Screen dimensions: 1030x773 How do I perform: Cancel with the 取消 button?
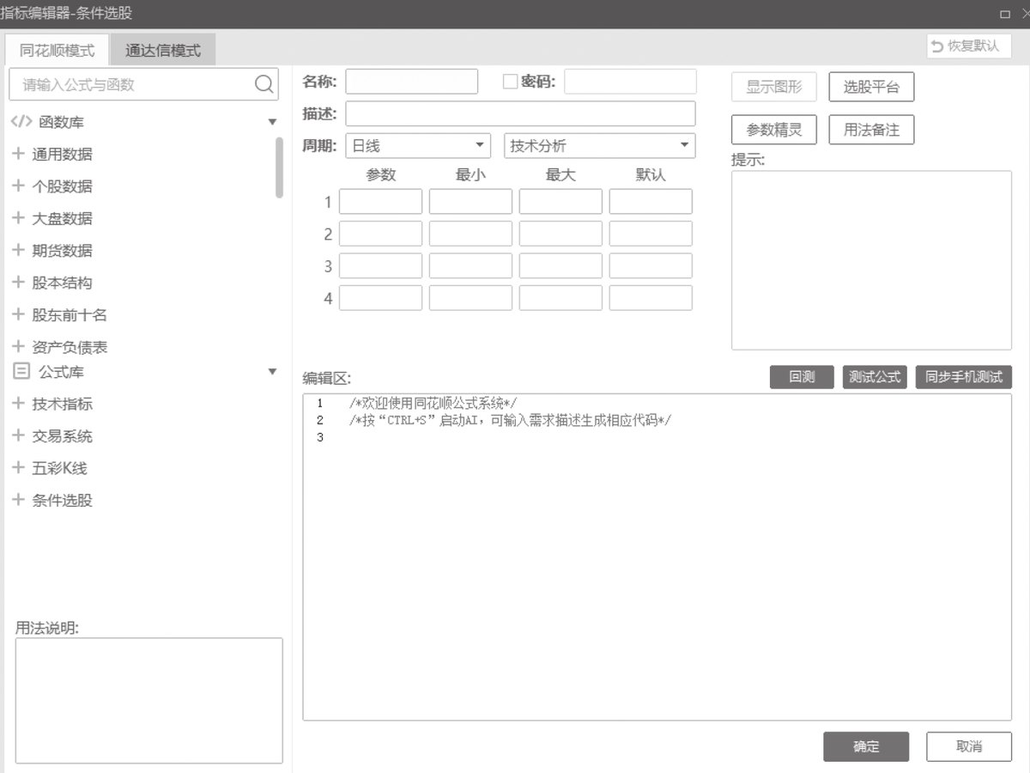click(x=969, y=746)
